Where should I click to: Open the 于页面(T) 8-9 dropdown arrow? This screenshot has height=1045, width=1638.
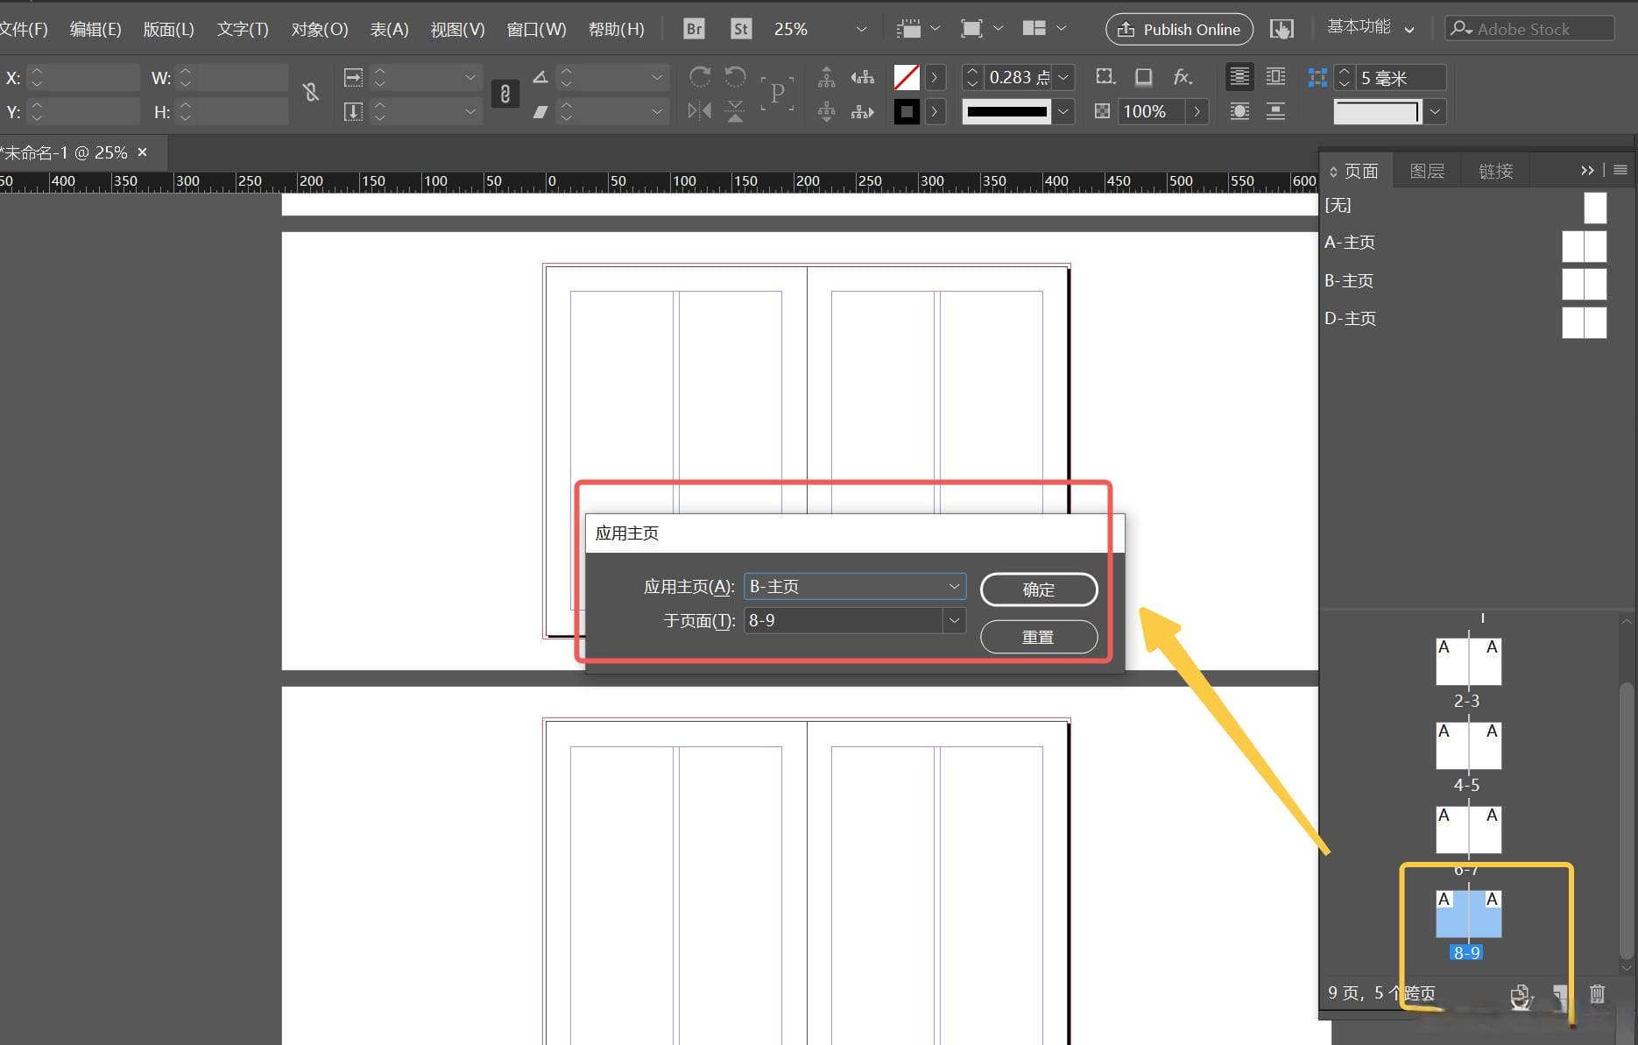pyautogui.click(x=954, y=620)
